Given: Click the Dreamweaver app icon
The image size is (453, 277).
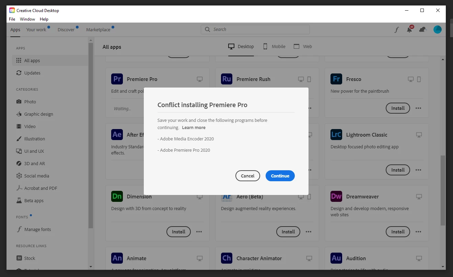Looking at the screenshot, I should tap(336, 196).
